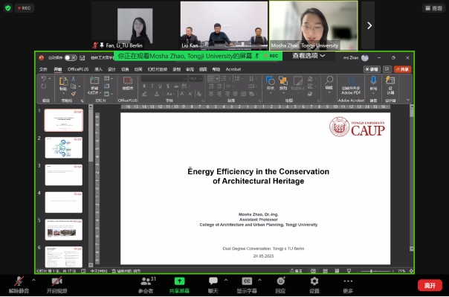Turn on the video camera
Image resolution: width=449 pixels, height=297 pixels.
point(56,281)
